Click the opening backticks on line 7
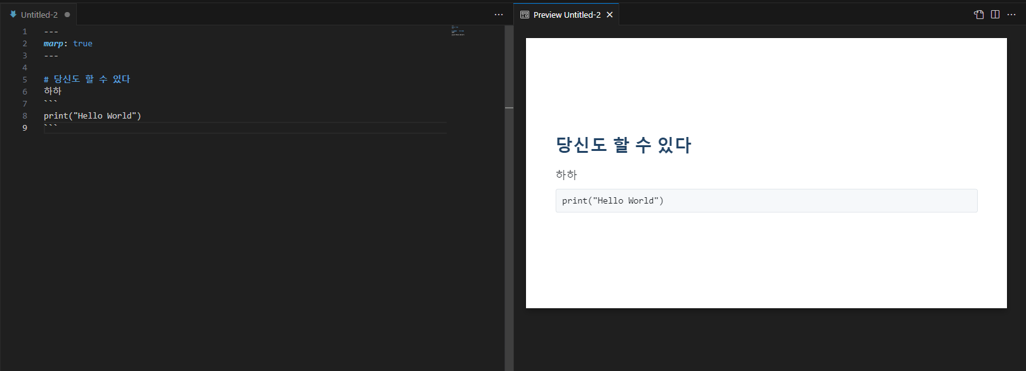 click(x=51, y=102)
